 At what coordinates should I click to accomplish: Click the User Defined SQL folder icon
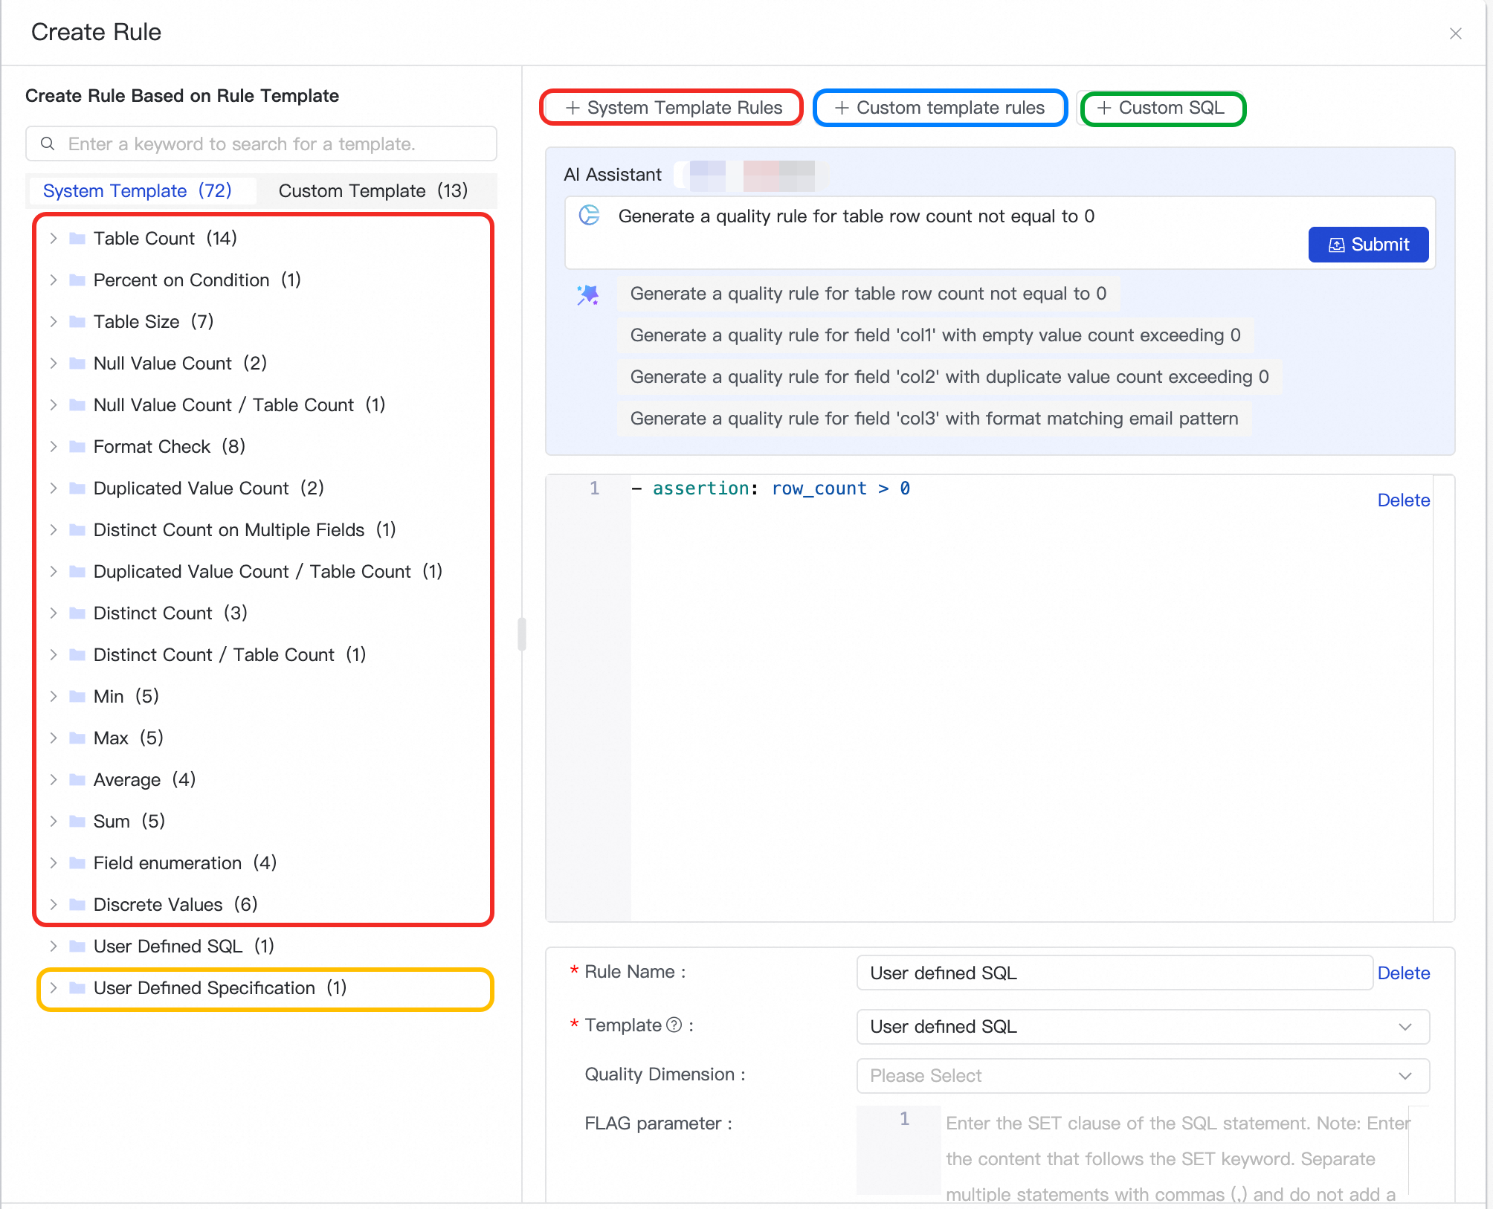pyautogui.click(x=77, y=947)
